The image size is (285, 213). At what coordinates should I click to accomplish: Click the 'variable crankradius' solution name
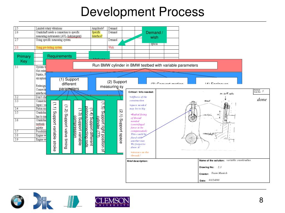click(239, 160)
